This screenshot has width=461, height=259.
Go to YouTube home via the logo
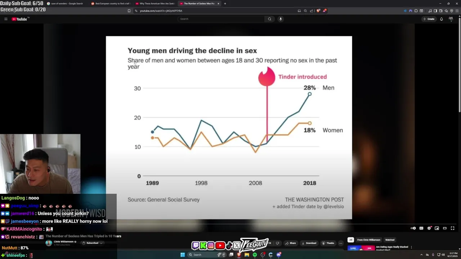tap(19, 19)
